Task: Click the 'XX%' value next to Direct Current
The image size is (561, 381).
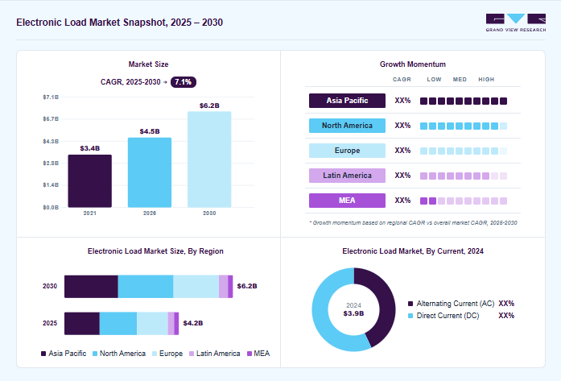Action: (506, 316)
